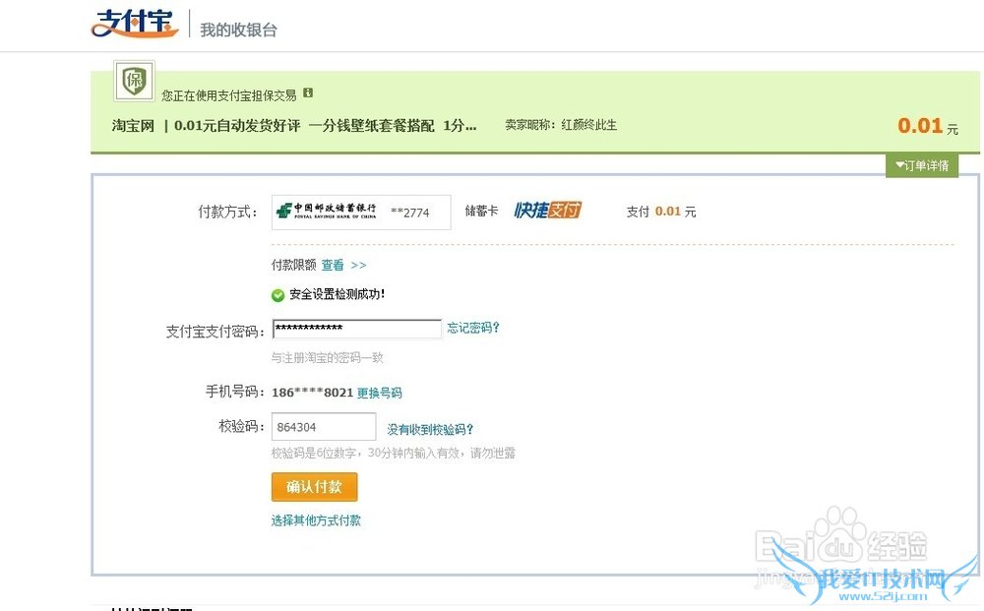Click the 快捷支付 logo
Screen dimensions: 984x611
[547, 211]
